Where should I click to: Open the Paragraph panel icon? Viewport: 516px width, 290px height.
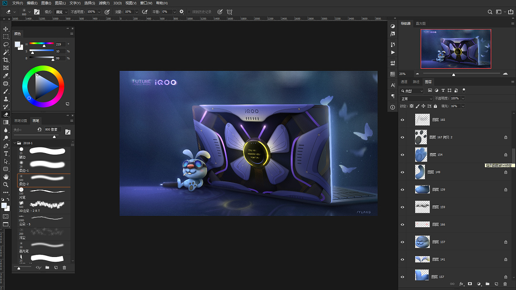click(x=393, y=96)
